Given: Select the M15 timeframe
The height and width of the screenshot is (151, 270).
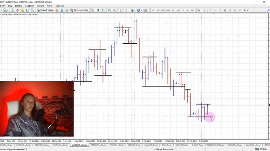Looking at the screenshot, I should pos(163,10).
